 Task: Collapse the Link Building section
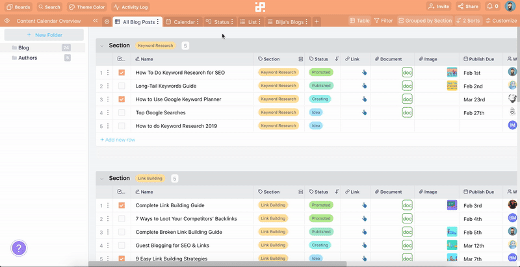coord(102,179)
